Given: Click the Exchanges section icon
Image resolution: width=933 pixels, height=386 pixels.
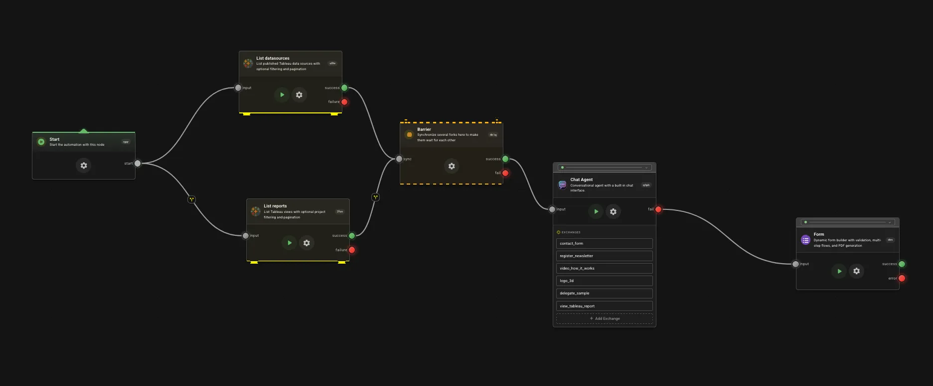Looking at the screenshot, I should pyautogui.click(x=559, y=232).
